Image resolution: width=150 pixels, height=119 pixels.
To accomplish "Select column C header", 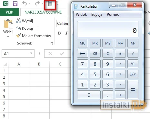I will [60, 64].
